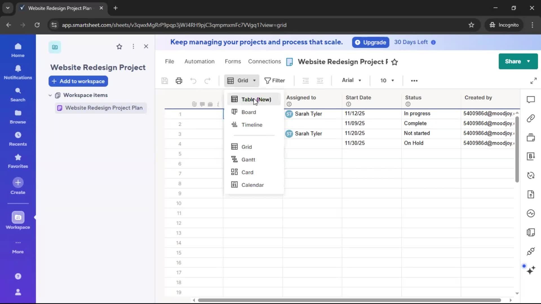Open the Arial font dropdown
Screen dimensions: 541x304
[351, 81]
